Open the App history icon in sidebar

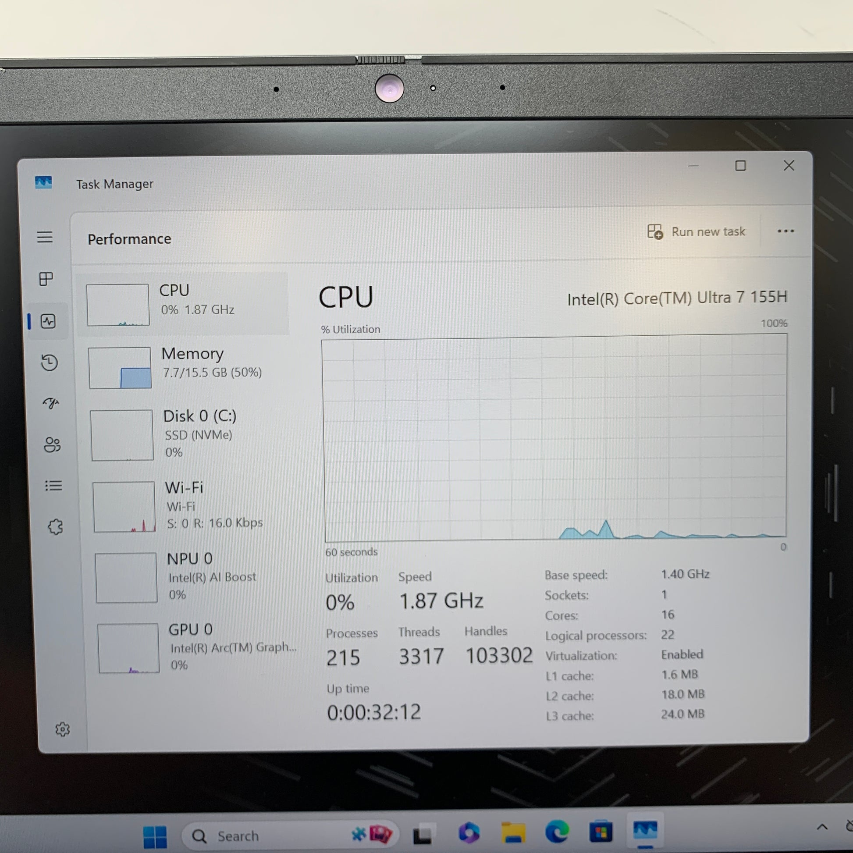[49, 362]
